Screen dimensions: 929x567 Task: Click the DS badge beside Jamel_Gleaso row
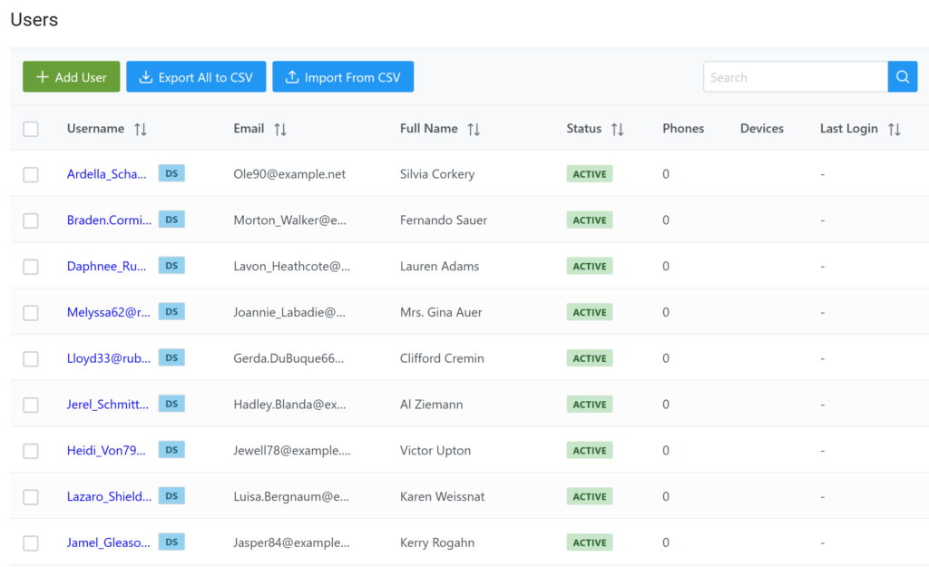[171, 542]
